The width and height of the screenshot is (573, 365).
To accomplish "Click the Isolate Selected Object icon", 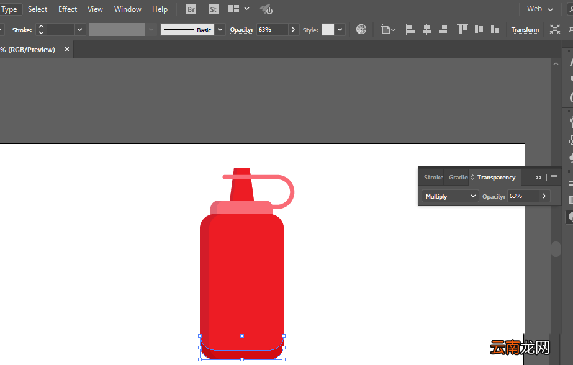I will tap(555, 29).
